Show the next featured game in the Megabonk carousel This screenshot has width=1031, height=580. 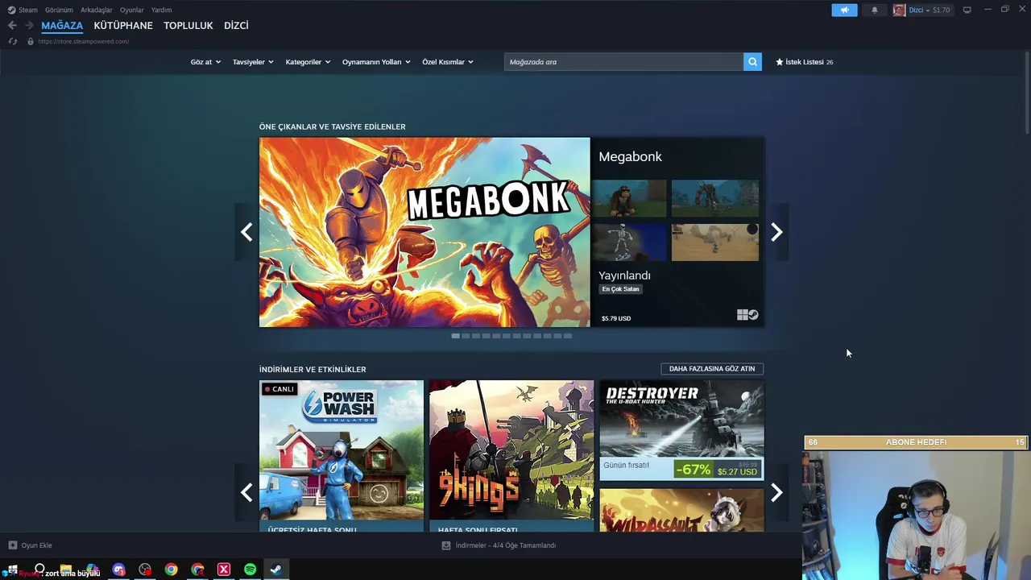(776, 232)
